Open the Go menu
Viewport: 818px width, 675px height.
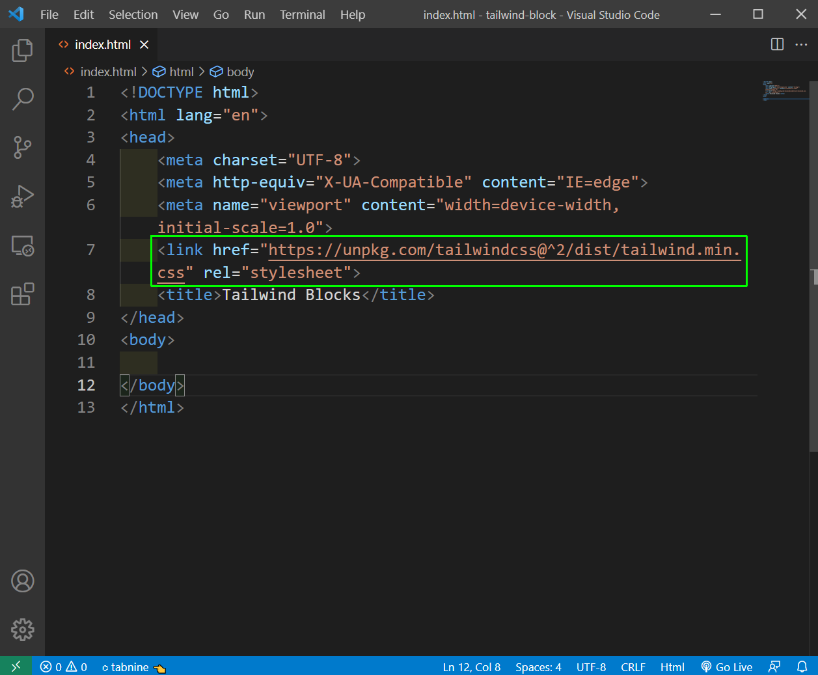point(221,14)
